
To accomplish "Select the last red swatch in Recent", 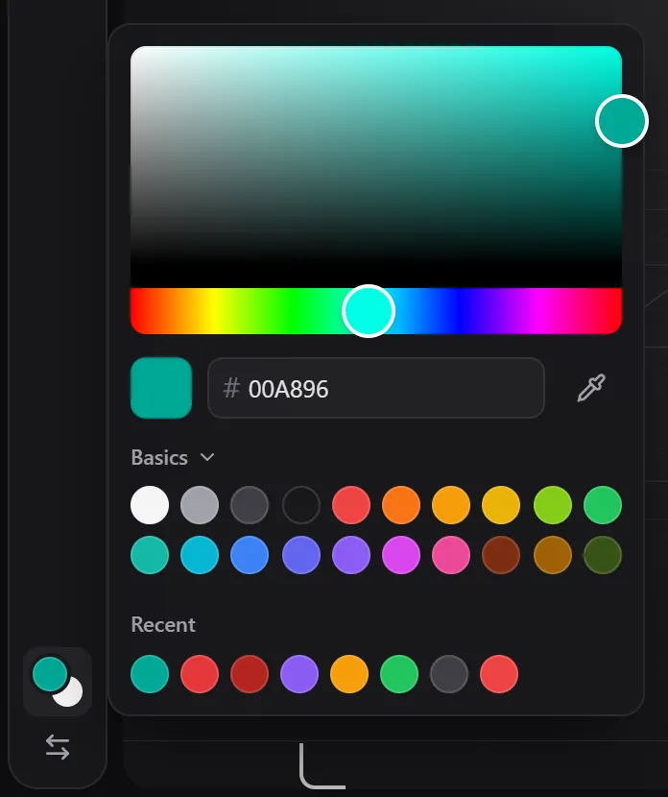I will [499, 674].
